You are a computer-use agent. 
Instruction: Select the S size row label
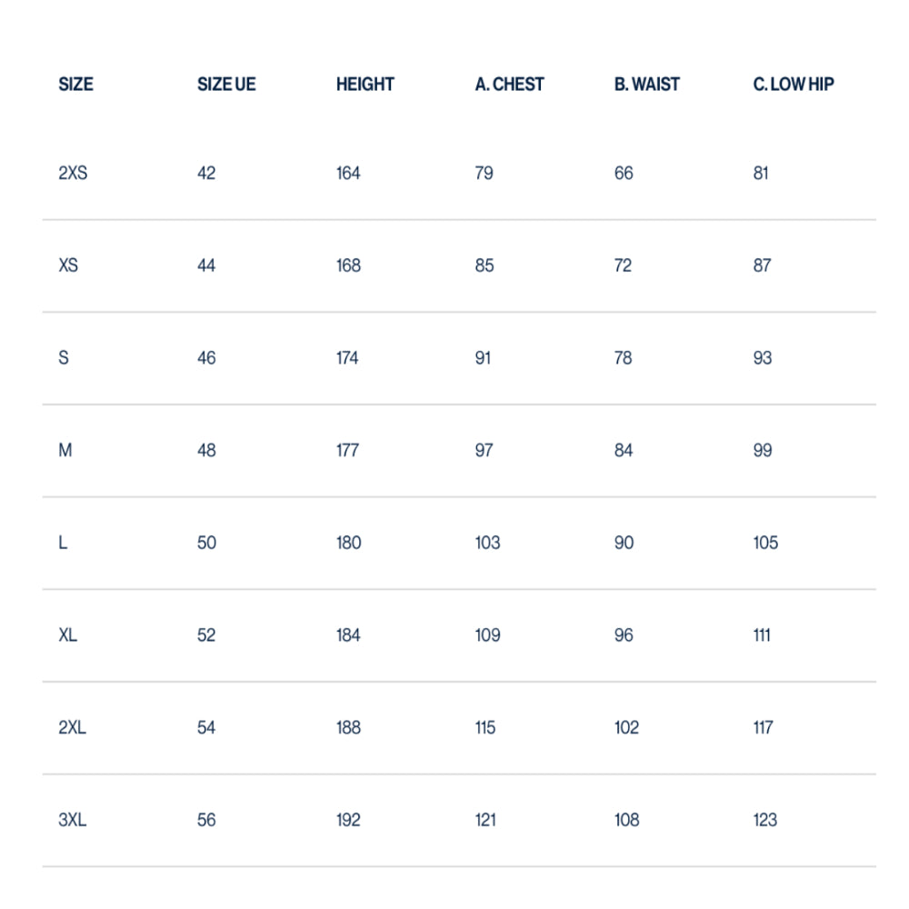click(x=64, y=357)
